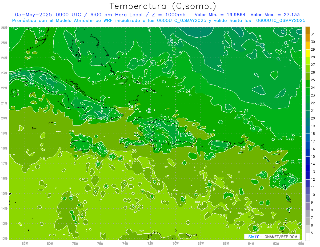Click the teal legend swatch between 19 and 20
The width and height of the screenshot is (320, 247).
click(308, 122)
